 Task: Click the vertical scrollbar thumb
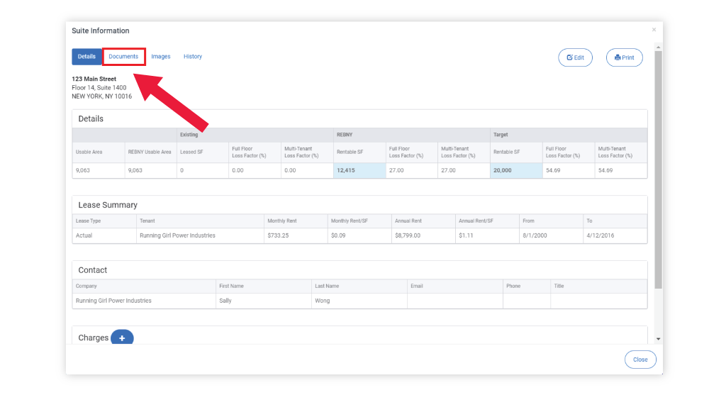[x=659, y=169]
